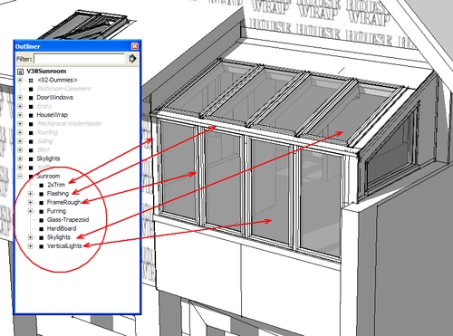Image resolution: width=453 pixels, height=336 pixels.
Task: Select the Mechanical-WaterHeater entry
Action: [x=70, y=123]
